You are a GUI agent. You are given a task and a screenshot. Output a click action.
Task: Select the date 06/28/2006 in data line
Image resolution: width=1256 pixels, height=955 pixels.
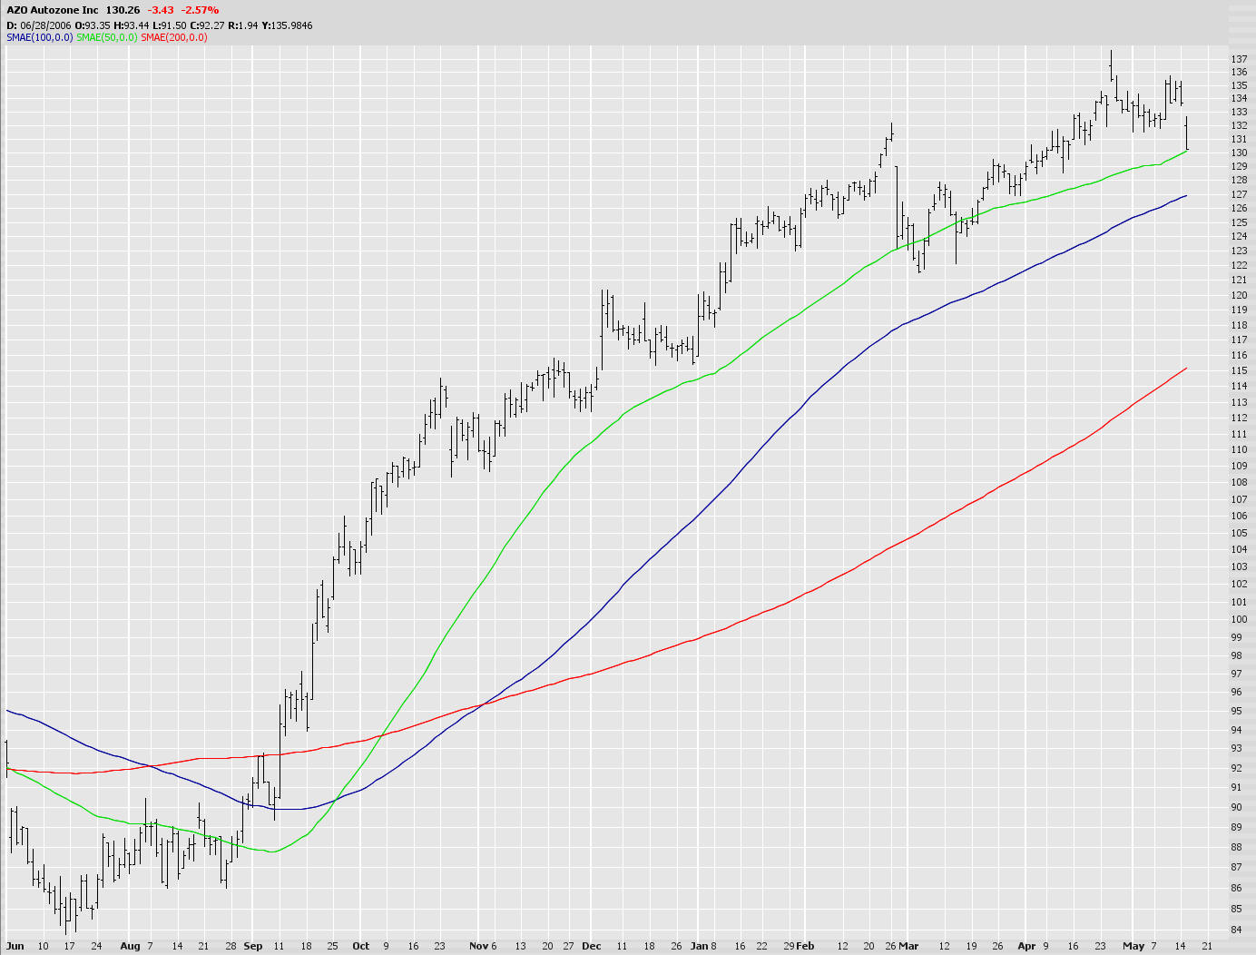pos(45,25)
